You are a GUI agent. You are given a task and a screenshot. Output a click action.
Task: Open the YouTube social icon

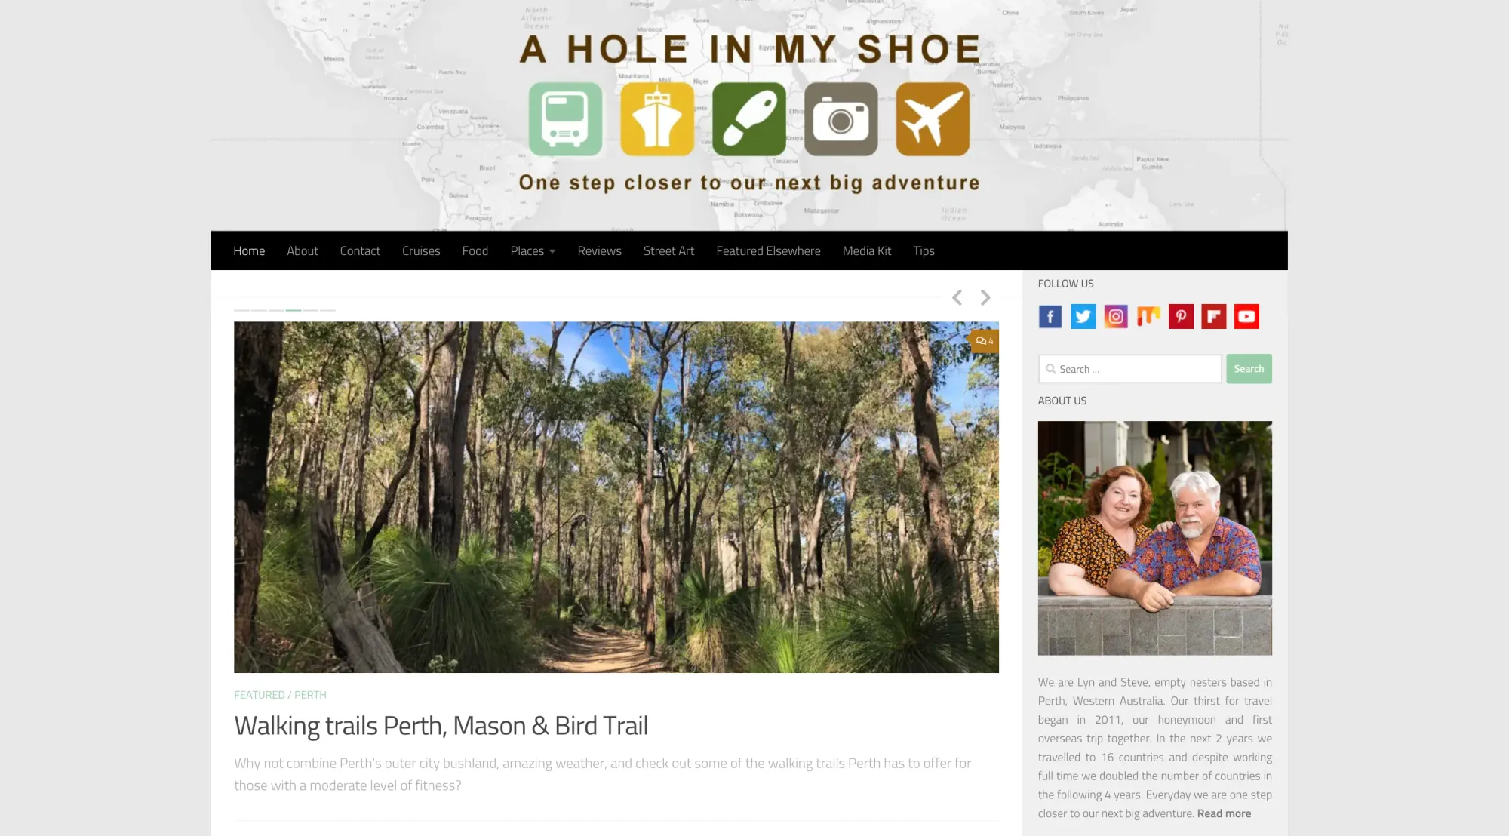1246,316
